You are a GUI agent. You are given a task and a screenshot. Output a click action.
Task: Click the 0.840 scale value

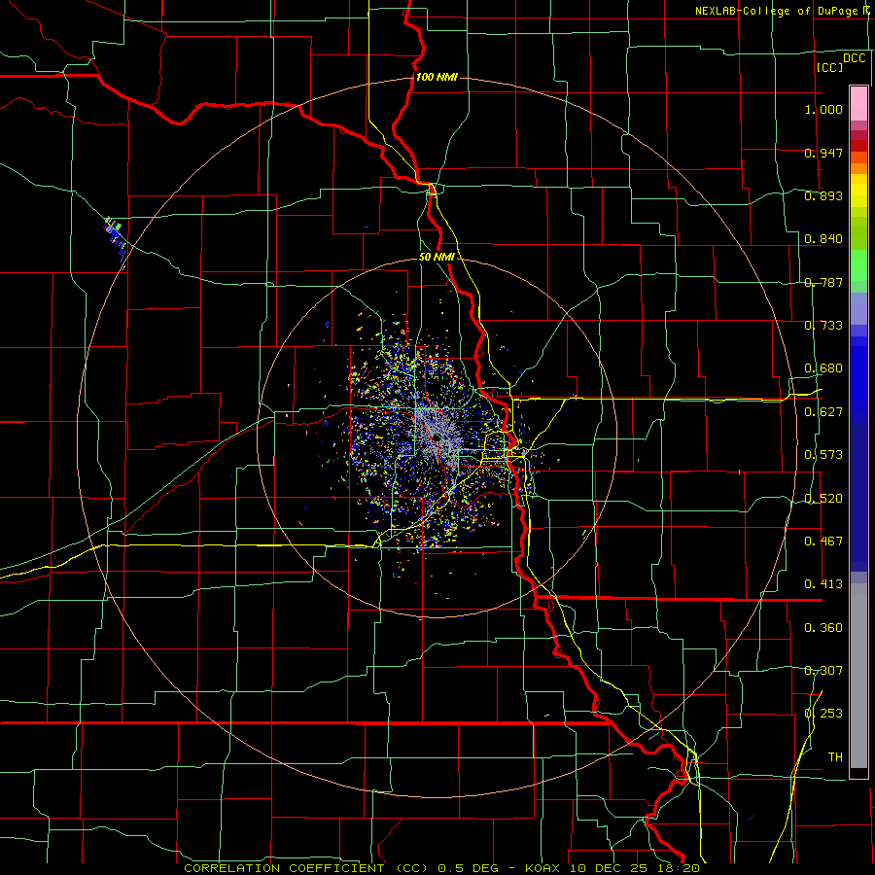pyautogui.click(x=823, y=239)
